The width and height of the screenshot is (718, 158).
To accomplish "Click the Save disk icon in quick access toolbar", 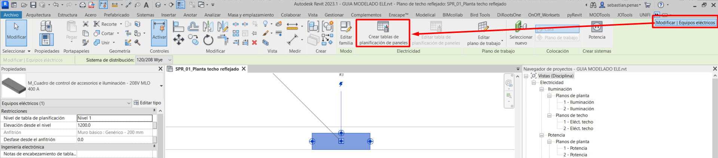I will coord(33,5).
